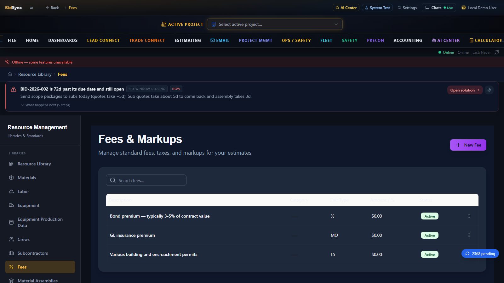Open the TRADE CONNECT menu

147,40
